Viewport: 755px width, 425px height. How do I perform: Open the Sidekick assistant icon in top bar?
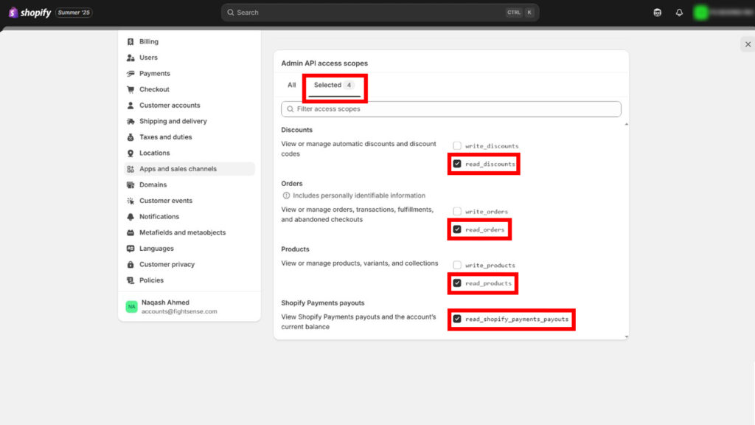657,13
